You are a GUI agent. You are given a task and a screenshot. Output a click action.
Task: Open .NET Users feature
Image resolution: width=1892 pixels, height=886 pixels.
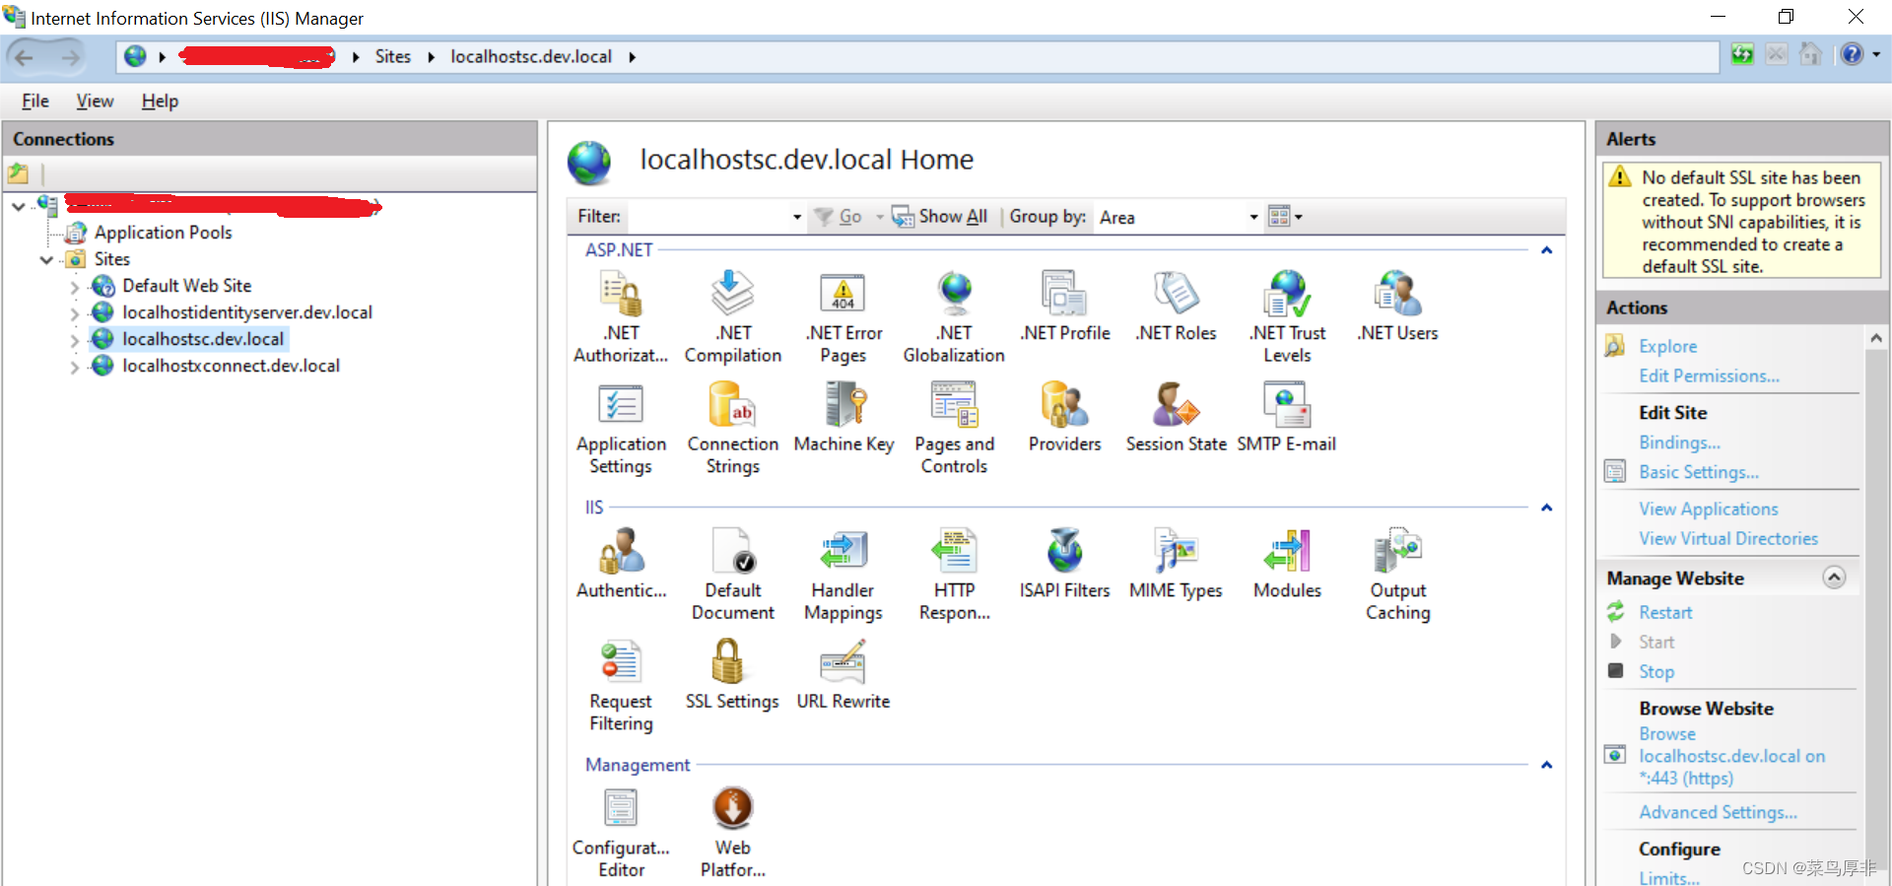tap(1397, 307)
